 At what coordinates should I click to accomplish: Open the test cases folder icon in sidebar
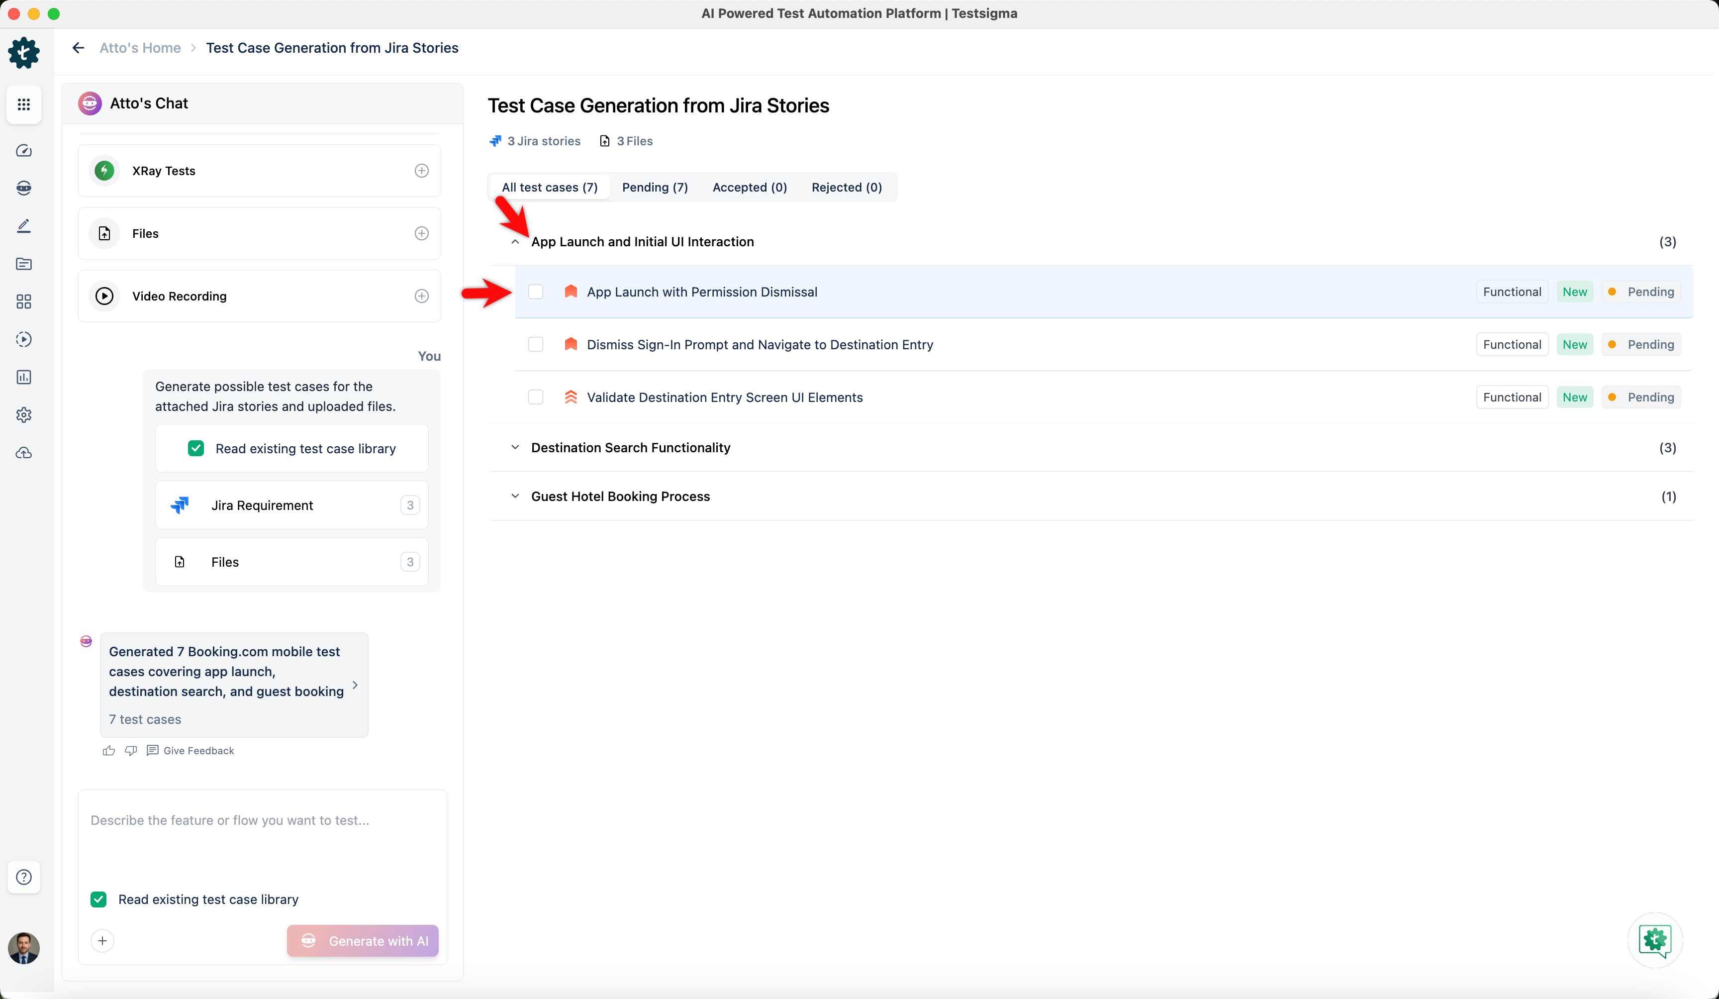[x=24, y=264]
